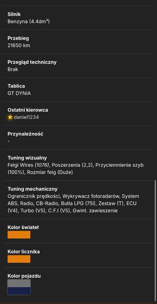Click the Przynależność heading
This screenshot has height=304, width=157.
(x=26, y=134)
